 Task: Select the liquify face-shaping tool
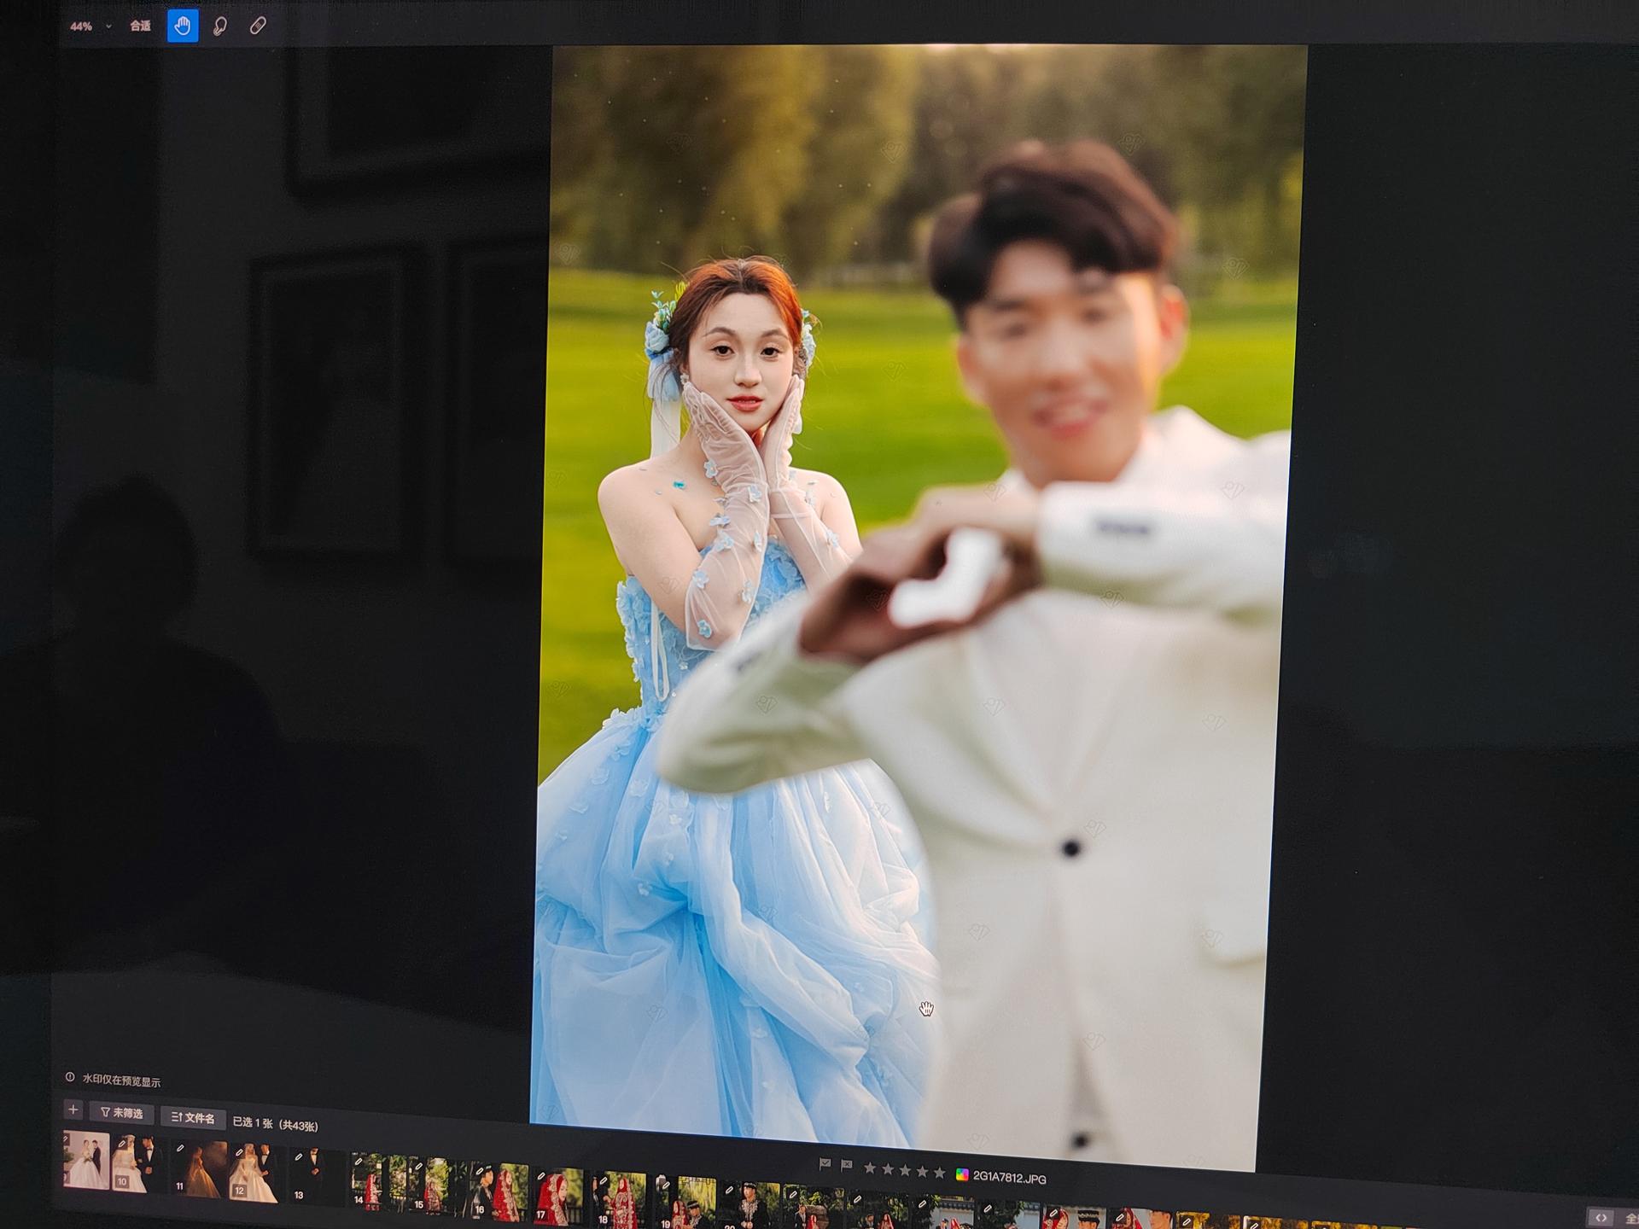point(220,26)
